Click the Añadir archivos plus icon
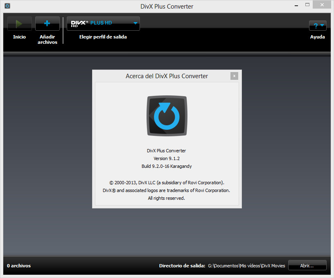This screenshot has width=334, height=278. (47, 23)
